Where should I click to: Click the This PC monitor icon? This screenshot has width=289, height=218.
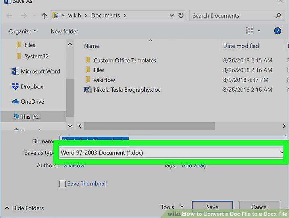click(16, 117)
